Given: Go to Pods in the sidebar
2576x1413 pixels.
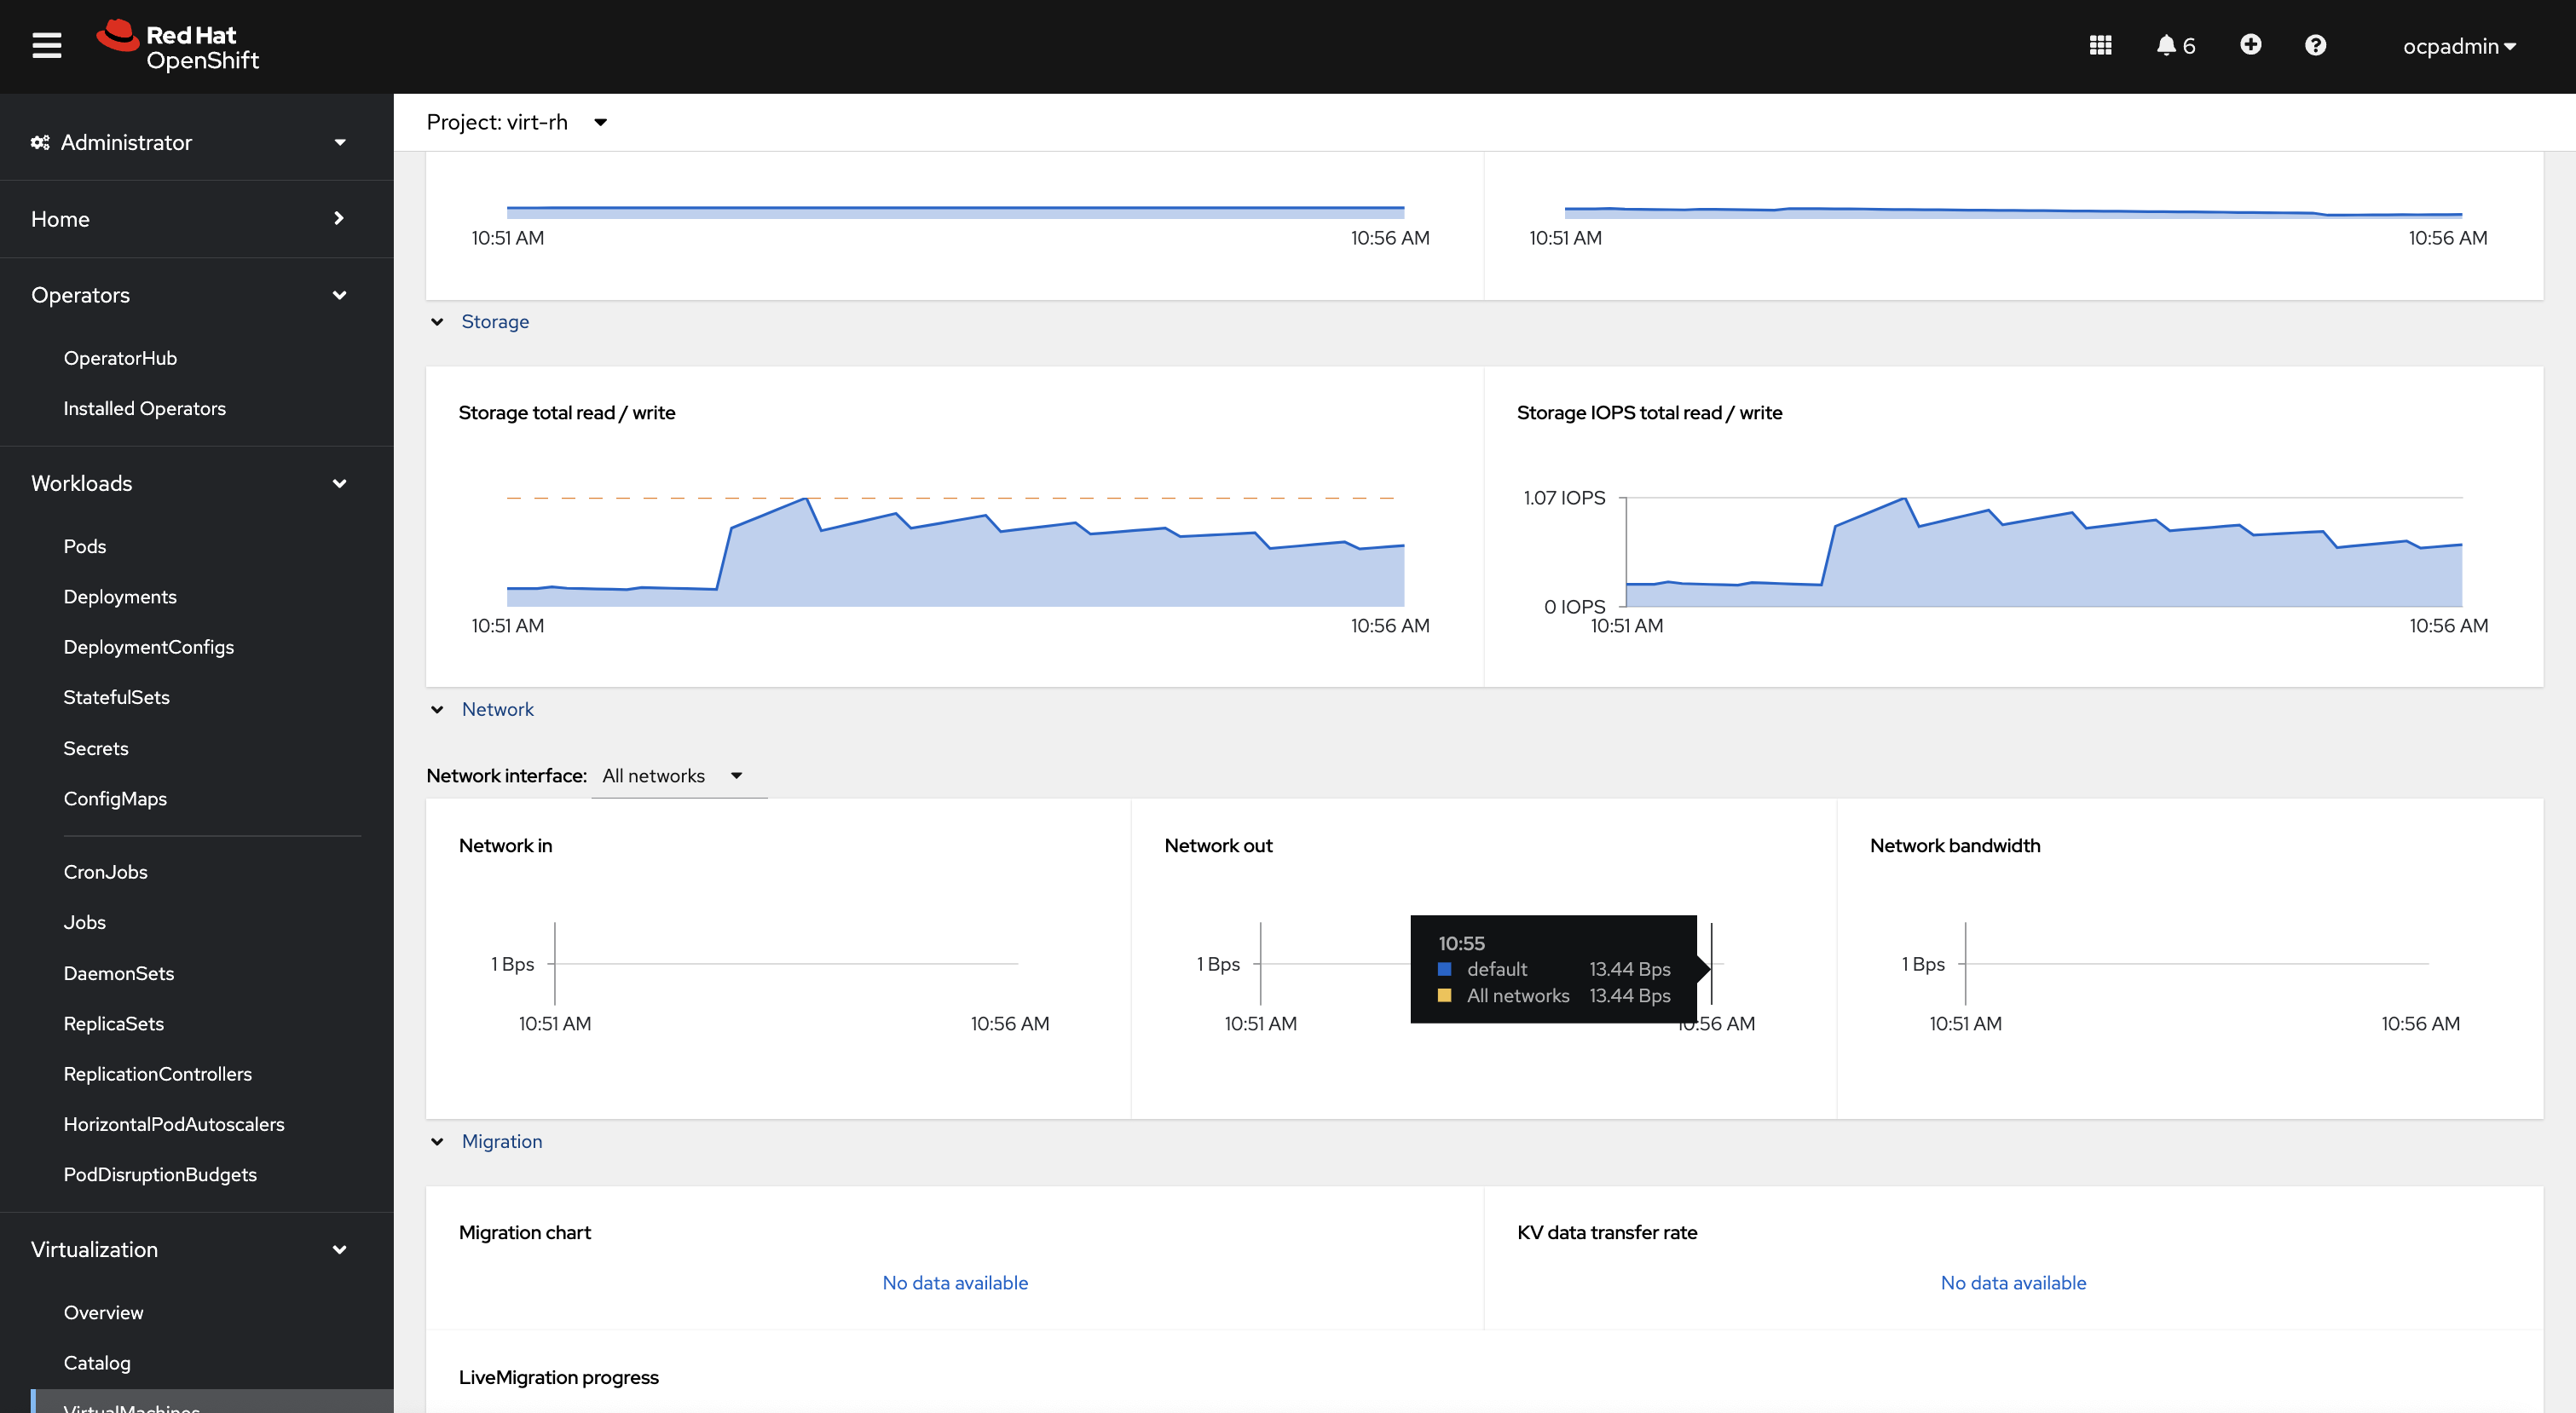Looking at the screenshot, I should (85, 546).
